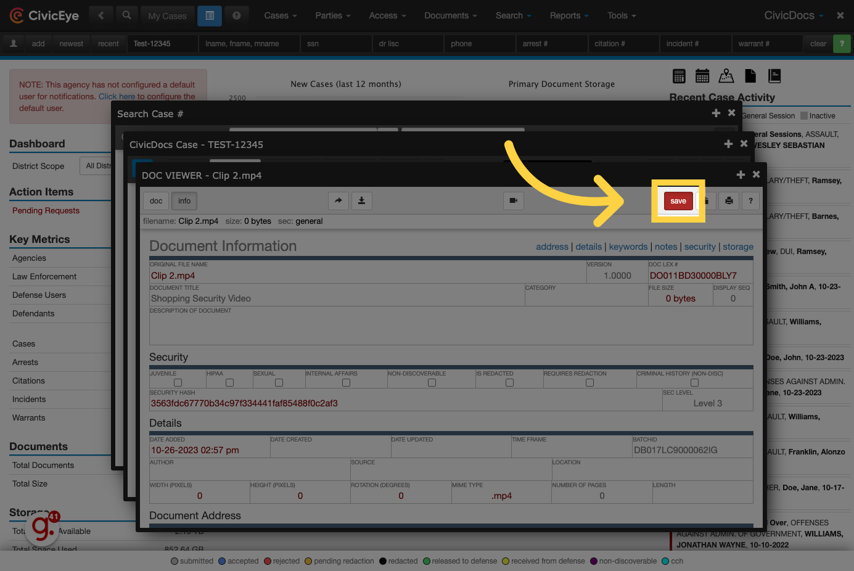The height and width of the screenshot is (571, 854).
Task: Click the red rejected legend dot
Action: point(268,561)
